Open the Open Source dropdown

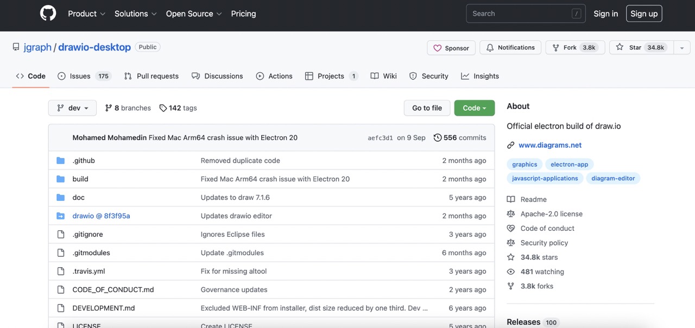coord(194,14)
